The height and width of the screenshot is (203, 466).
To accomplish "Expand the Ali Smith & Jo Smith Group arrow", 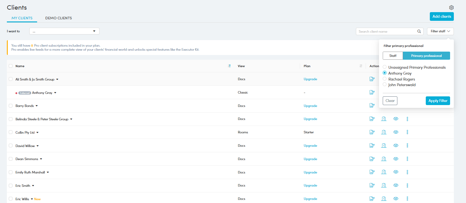I will pyautogui.click(x=57, y=80).
